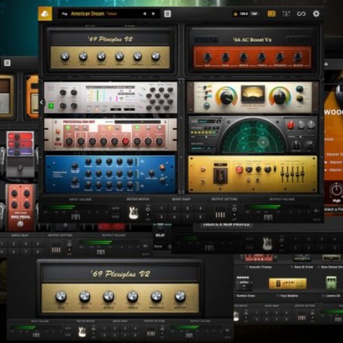Open Output Setting bars icon in front window
343x343 pixels.
coord(220,213)
